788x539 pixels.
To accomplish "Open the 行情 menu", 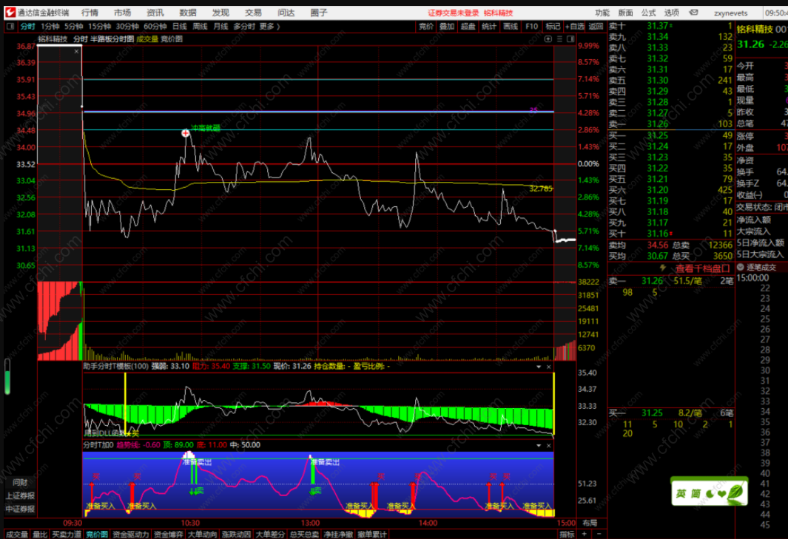I will pos(90,13).
